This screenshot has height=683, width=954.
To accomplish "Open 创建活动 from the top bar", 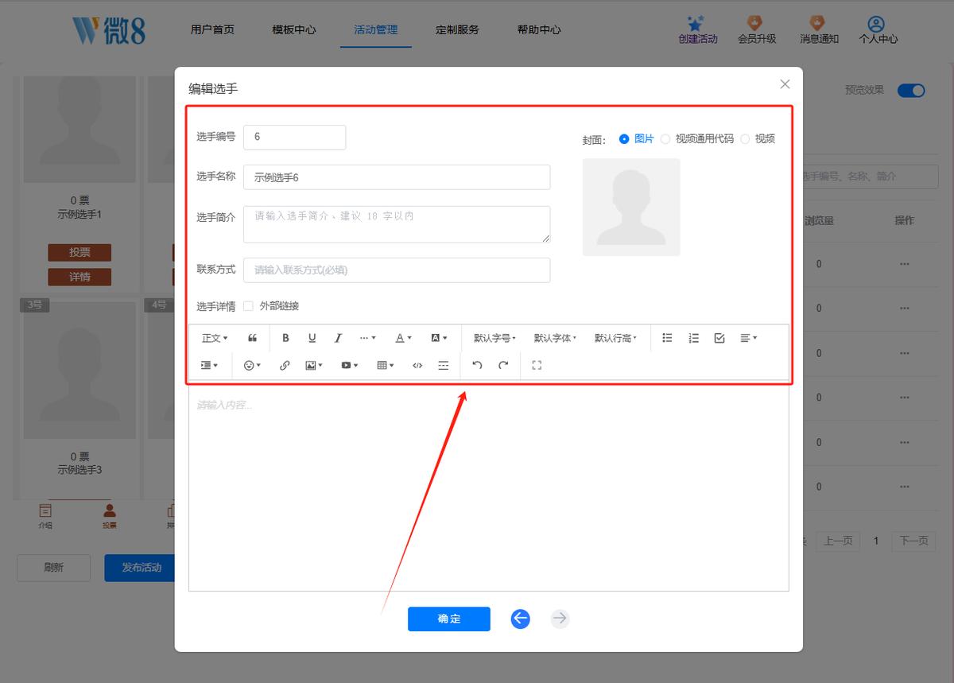I will click(x=697, y=29).
